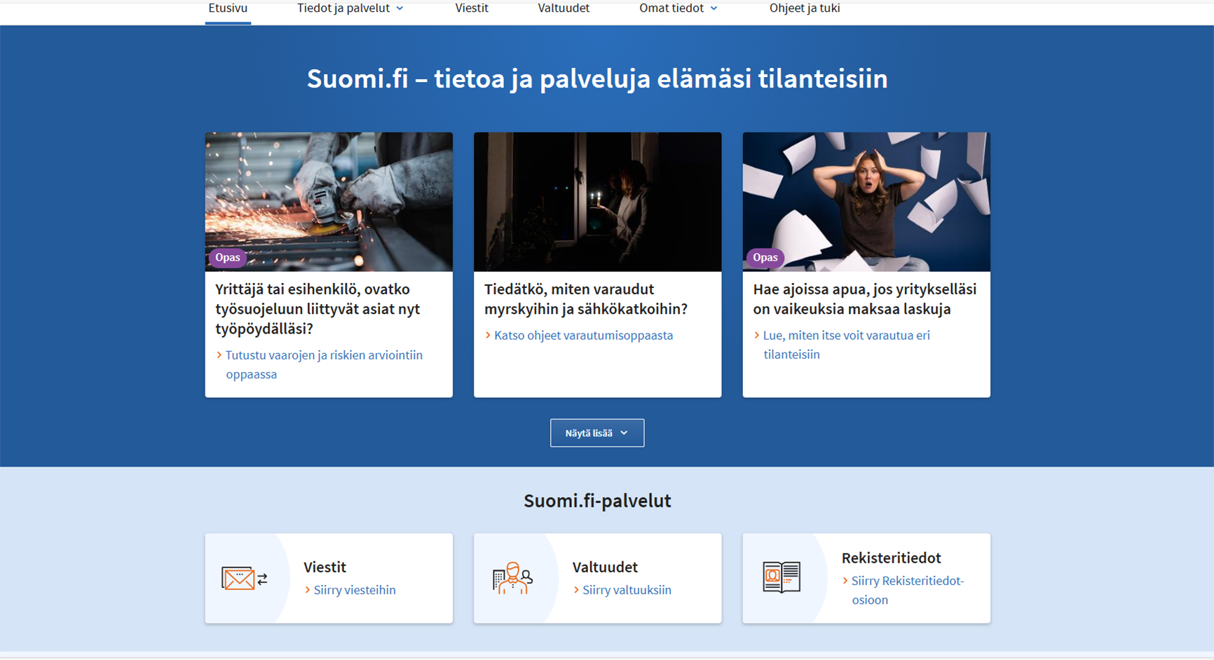Open Ohjeet ja tuki page
The height and width of the screenshot is (660, 1214).
click(x=804, y=8)
